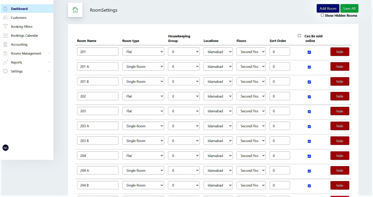Click the green home icon beside RoomSettings
The width and height of the screenshot is (373, 197).
(75, 10)
